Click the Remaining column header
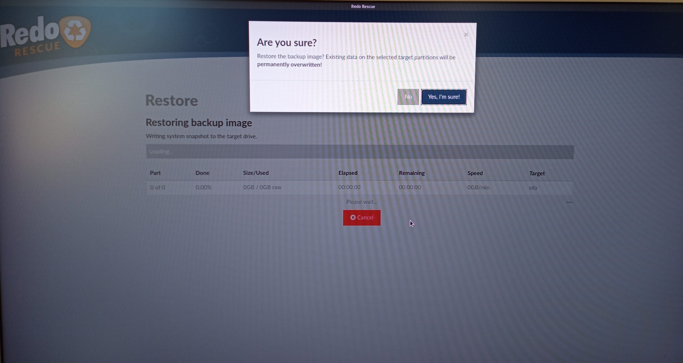The image size is (683, 363). pos(411,173)
